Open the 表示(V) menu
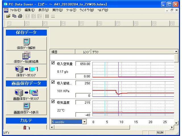This screenshot has height=136, width=182. coord(44,10)
